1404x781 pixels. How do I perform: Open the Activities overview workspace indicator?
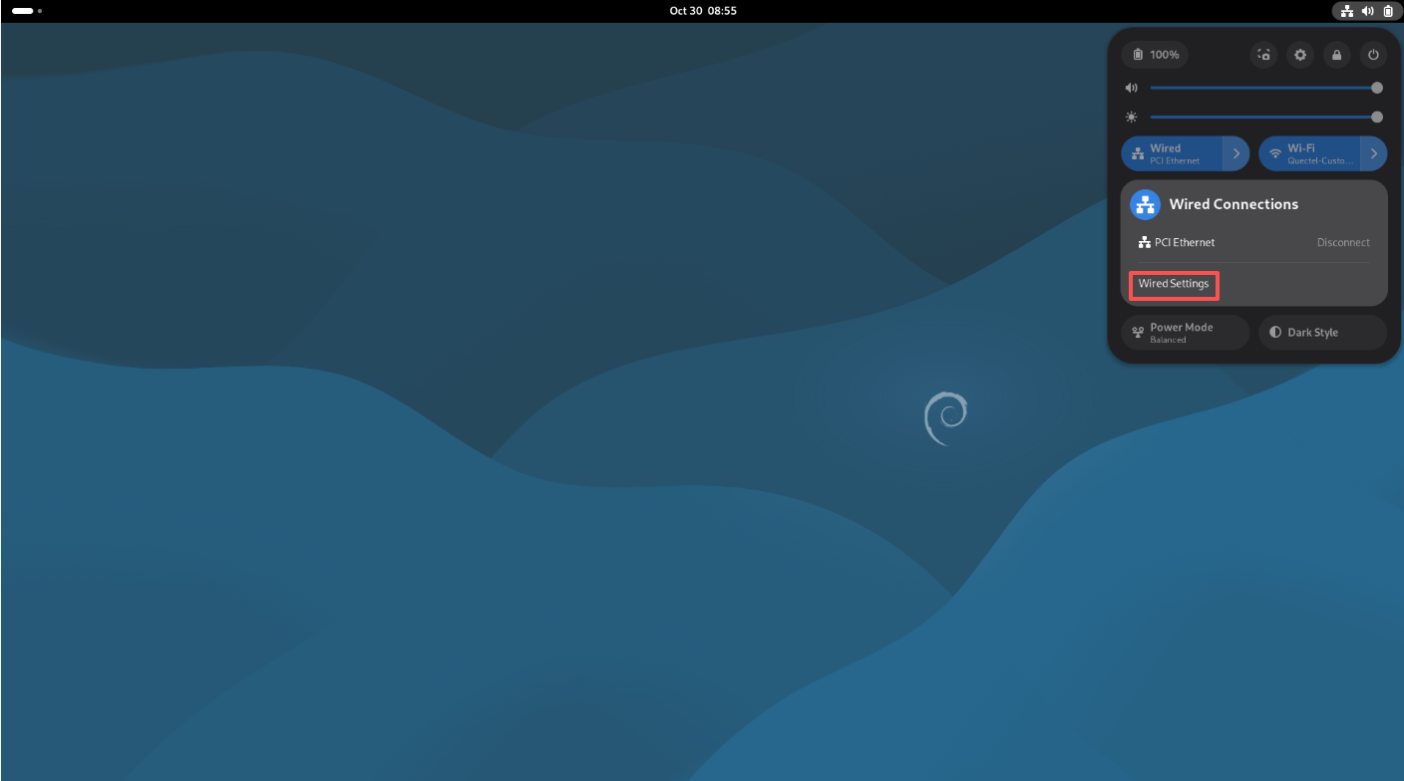tap(26, 11)
